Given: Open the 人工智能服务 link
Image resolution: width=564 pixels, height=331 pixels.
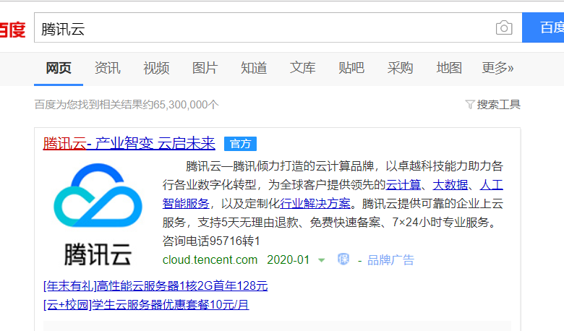Looking at the screenshot, I should 186,203.
